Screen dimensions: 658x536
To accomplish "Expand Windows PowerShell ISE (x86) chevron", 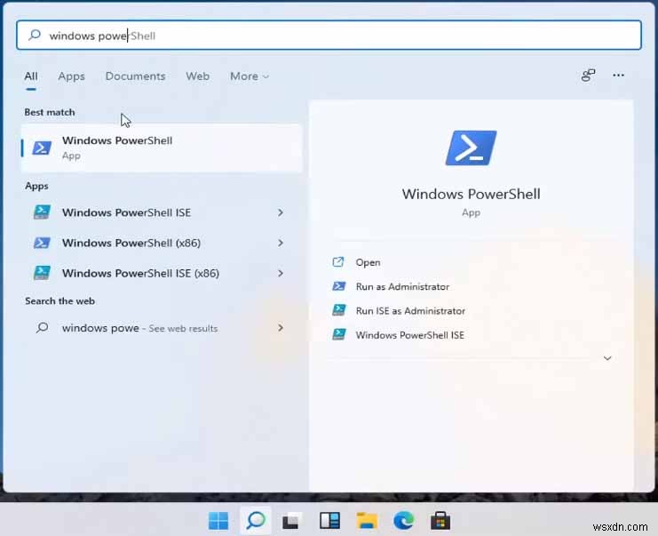I will pyautogui.click(x=281, y=273).
